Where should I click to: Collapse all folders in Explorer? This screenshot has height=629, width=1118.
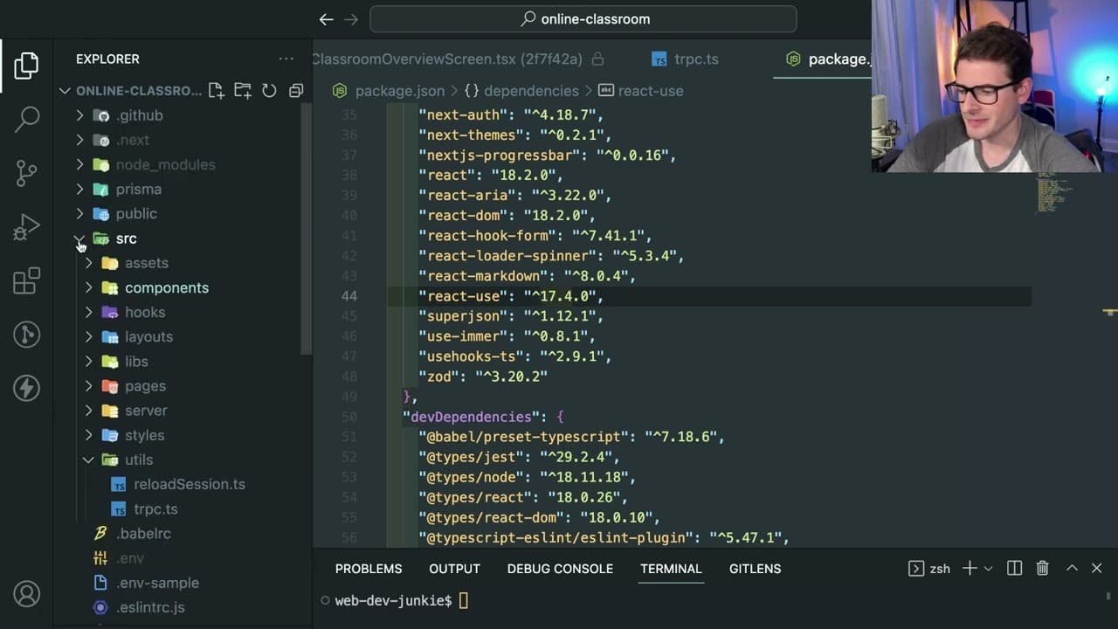click(x=296, y=91)
